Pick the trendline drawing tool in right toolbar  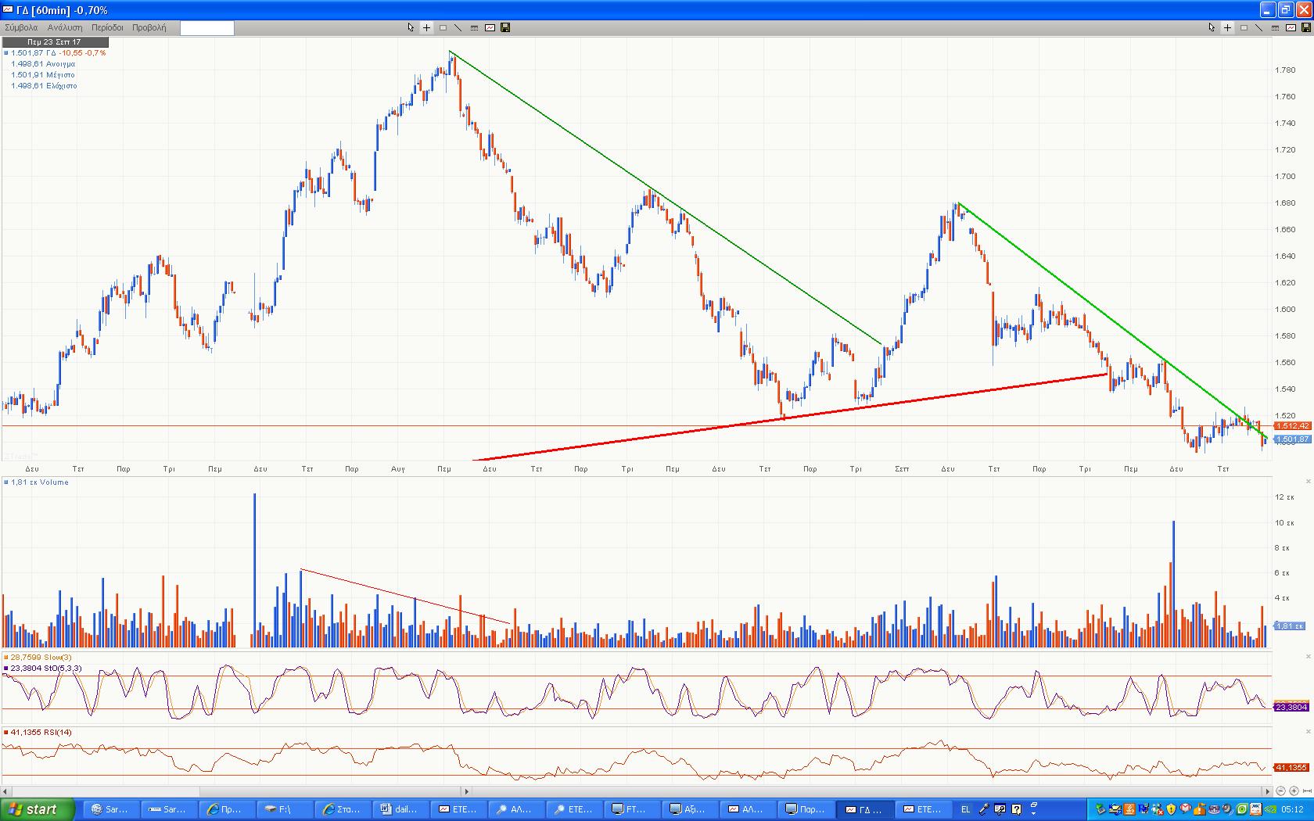point(1258,27)
